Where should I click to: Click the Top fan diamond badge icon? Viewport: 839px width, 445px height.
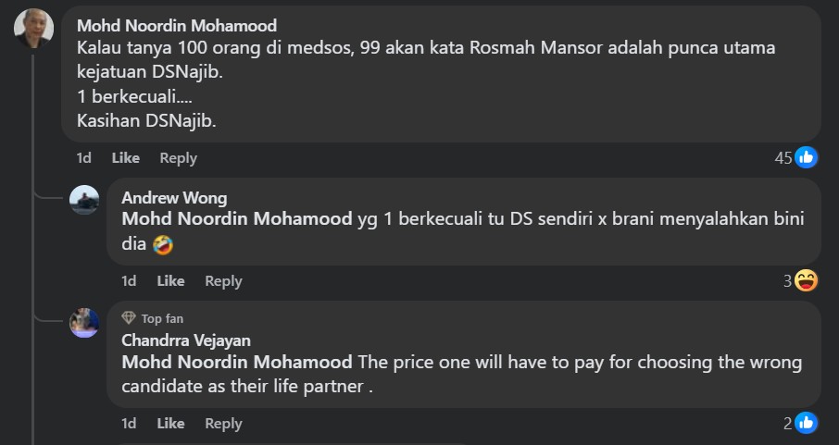pos(129,318)
